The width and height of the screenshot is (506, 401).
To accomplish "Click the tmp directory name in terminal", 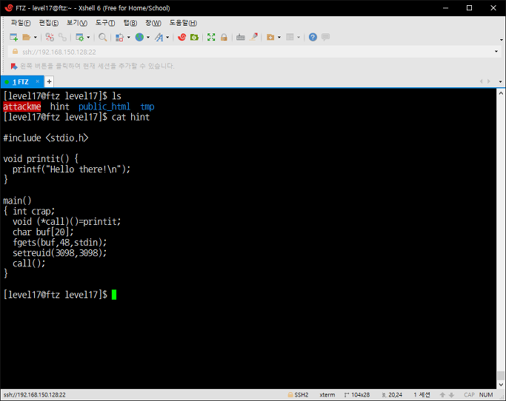I will point(147,107).
